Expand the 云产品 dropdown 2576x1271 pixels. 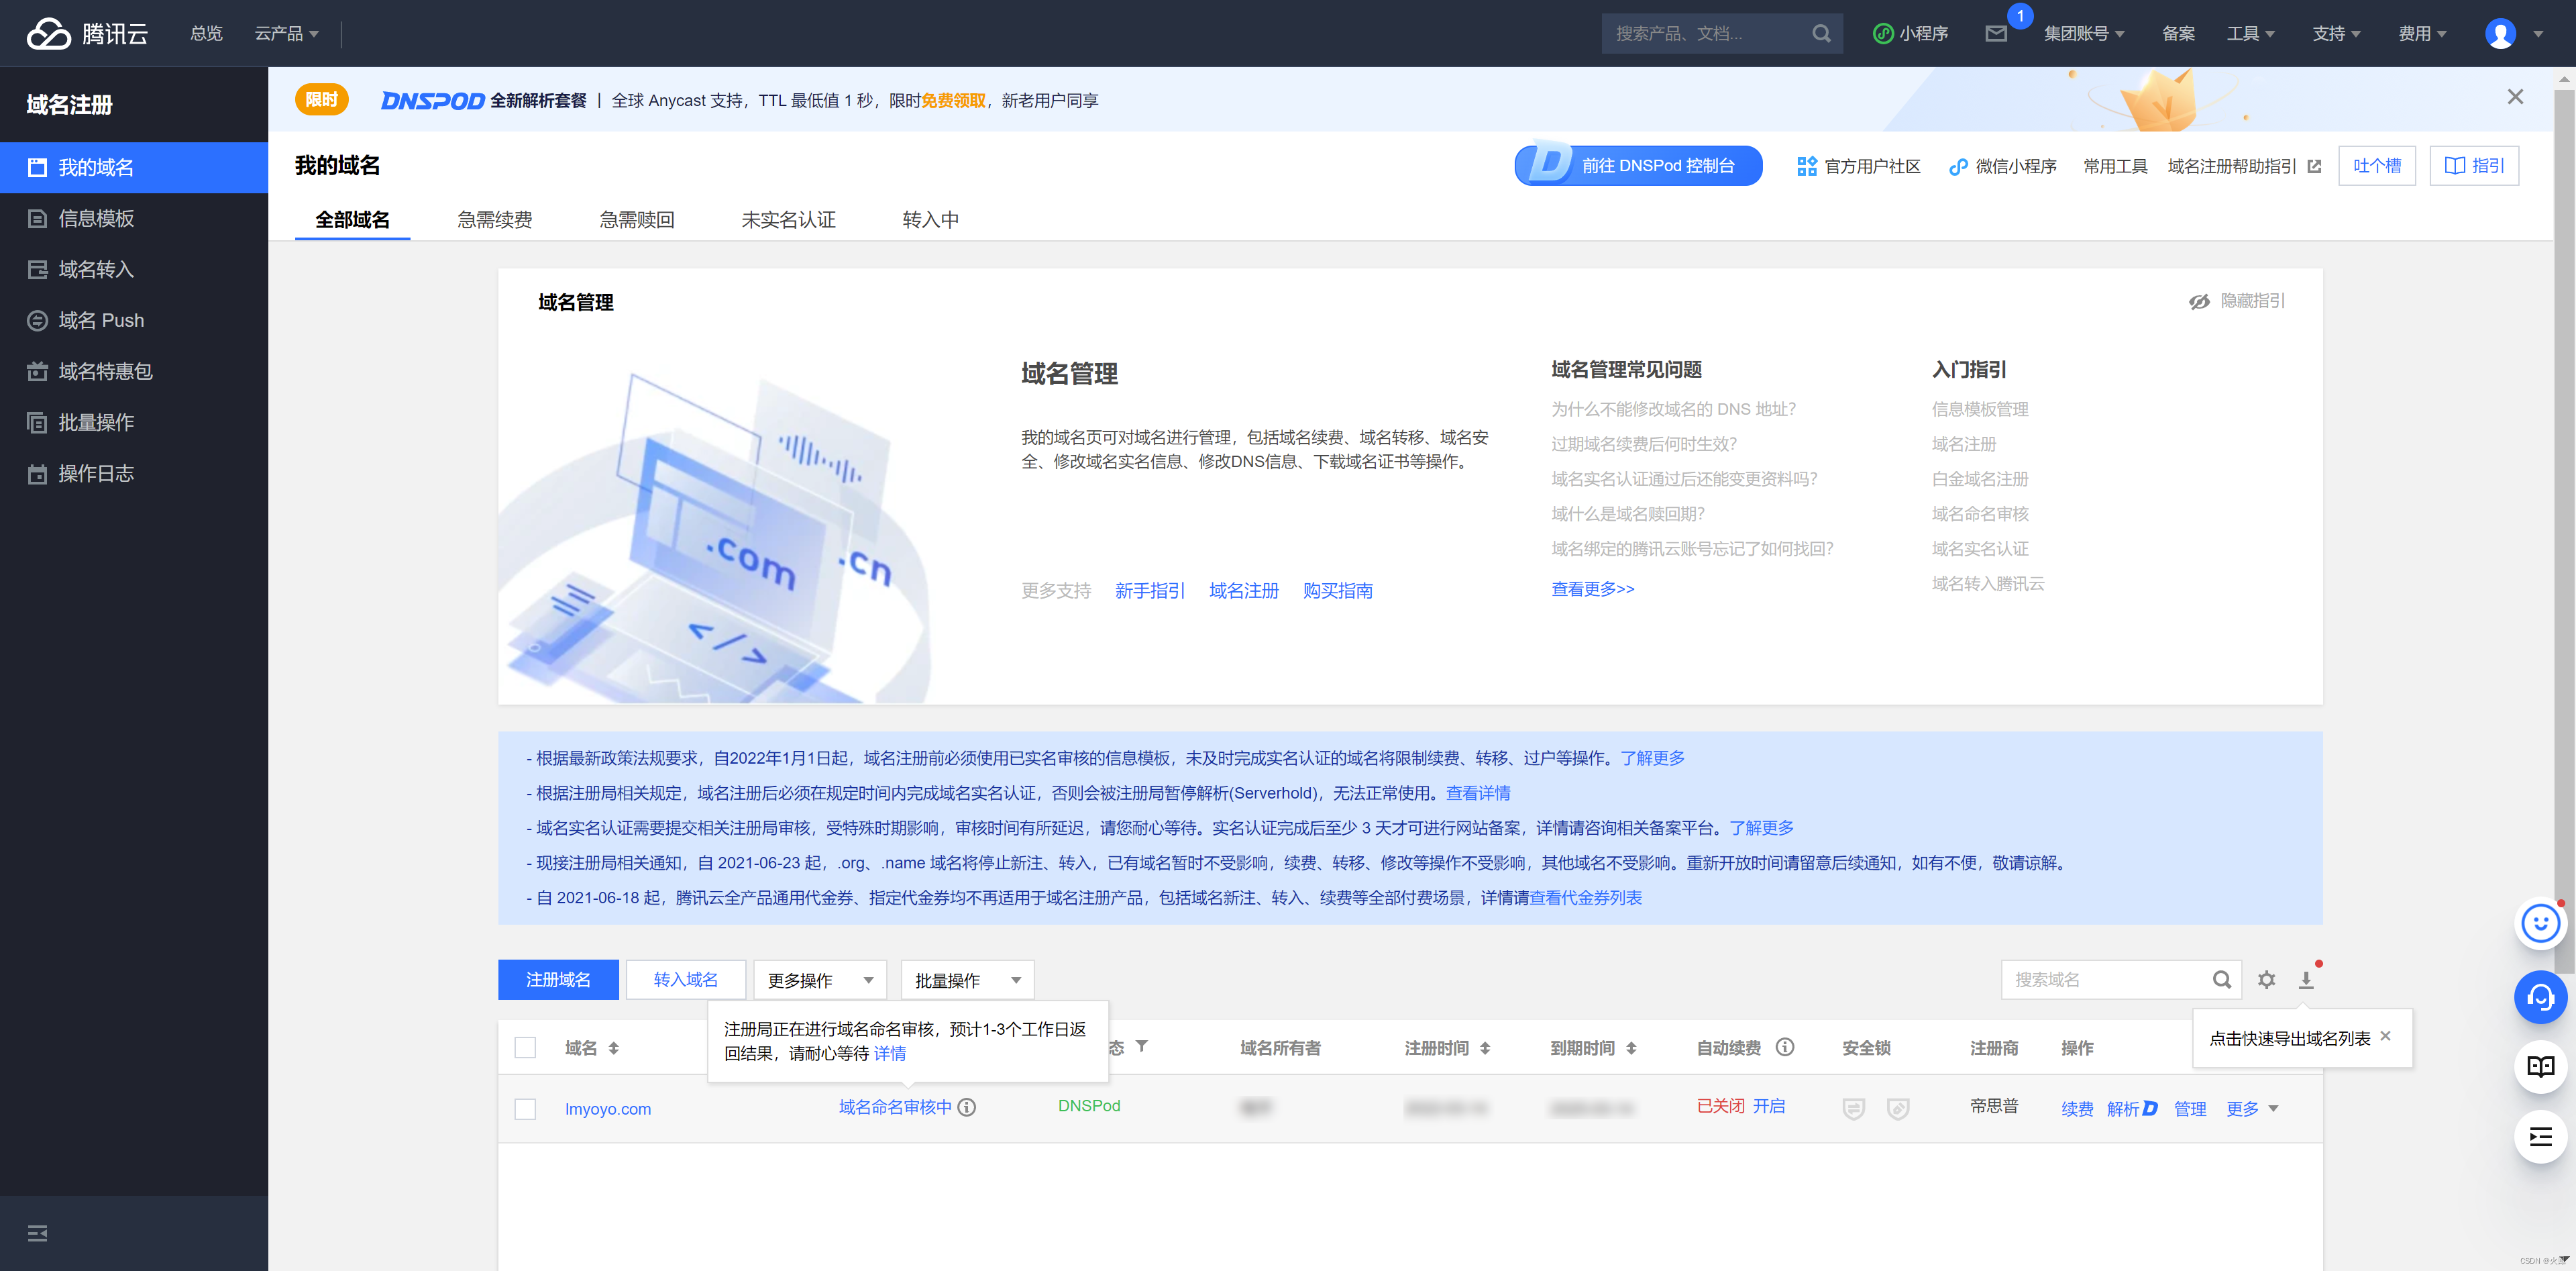pyautogui.click(x=287, y=33)
